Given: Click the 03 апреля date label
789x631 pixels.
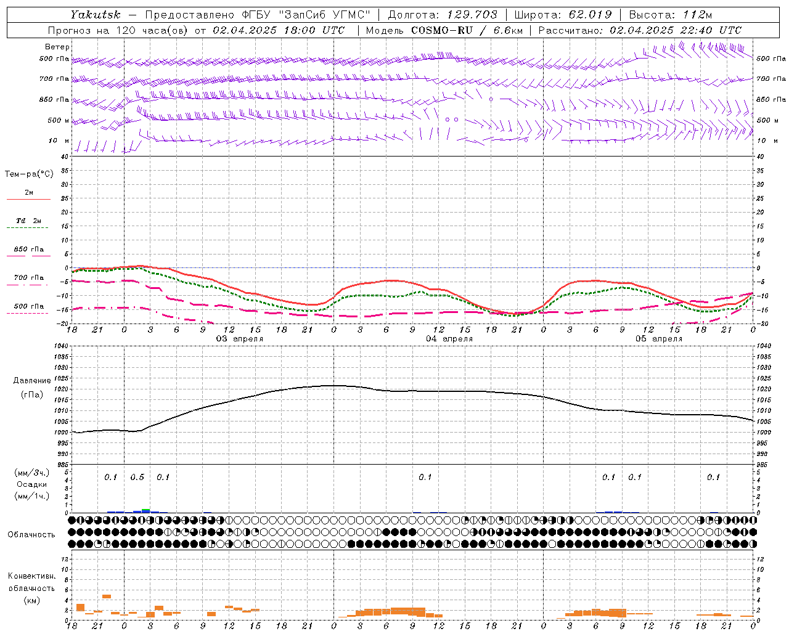Looking at the screenshot, I should [239, 339].
